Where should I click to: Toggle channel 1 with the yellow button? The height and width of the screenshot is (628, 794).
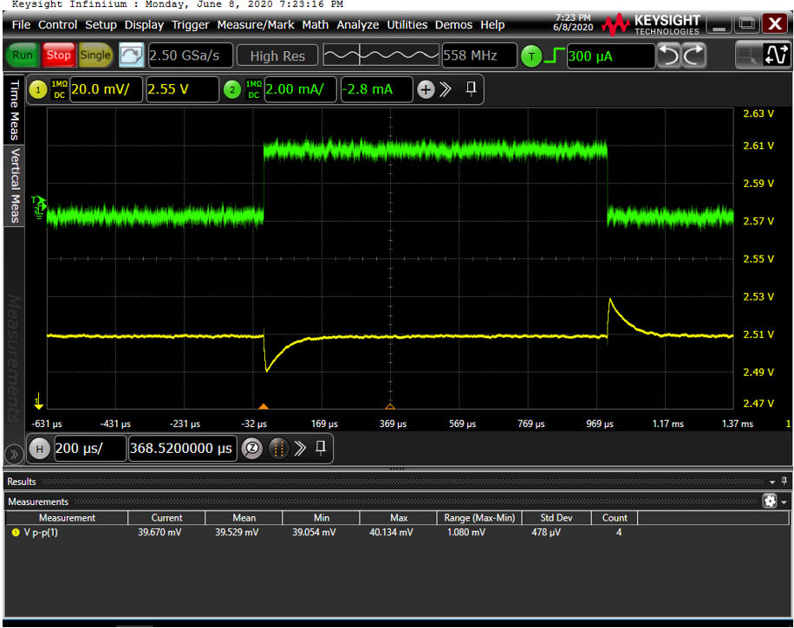(x=37, y=87)
